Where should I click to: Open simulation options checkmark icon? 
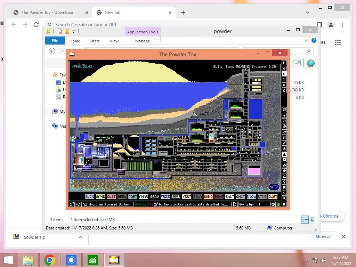click(273, 204)
